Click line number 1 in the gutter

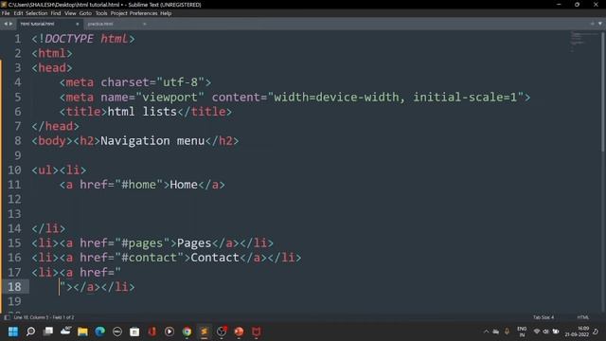17,39
